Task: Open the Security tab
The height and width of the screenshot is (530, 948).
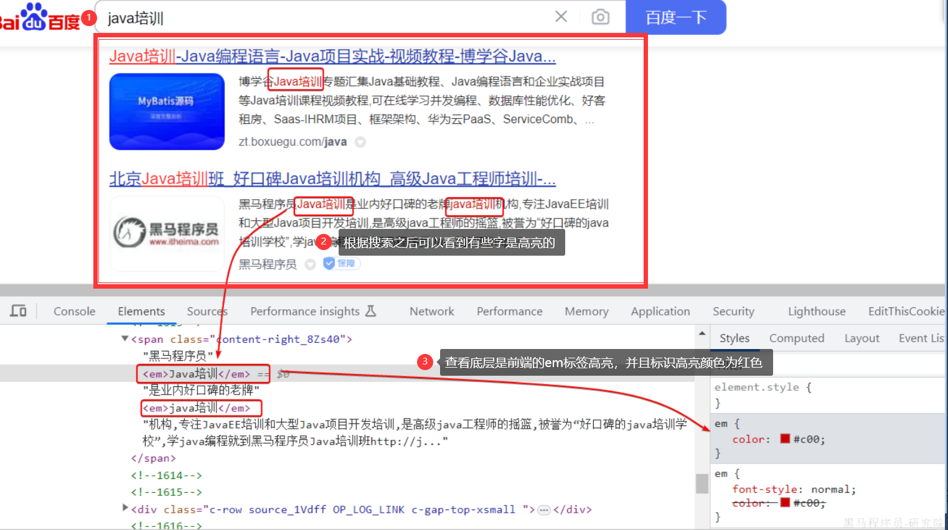Action: click(x=733, y=311)
